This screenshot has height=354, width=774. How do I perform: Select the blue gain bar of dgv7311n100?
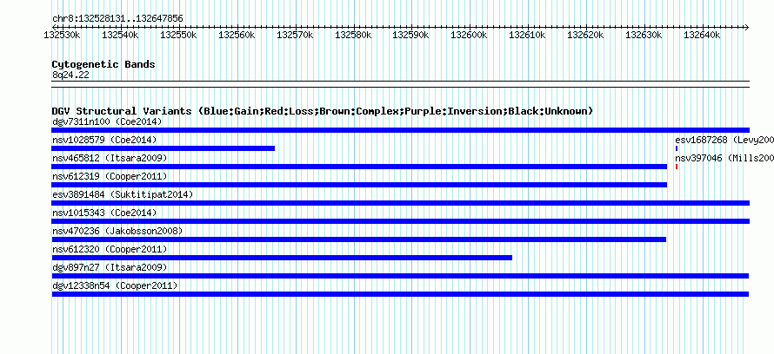pos(401,130)
